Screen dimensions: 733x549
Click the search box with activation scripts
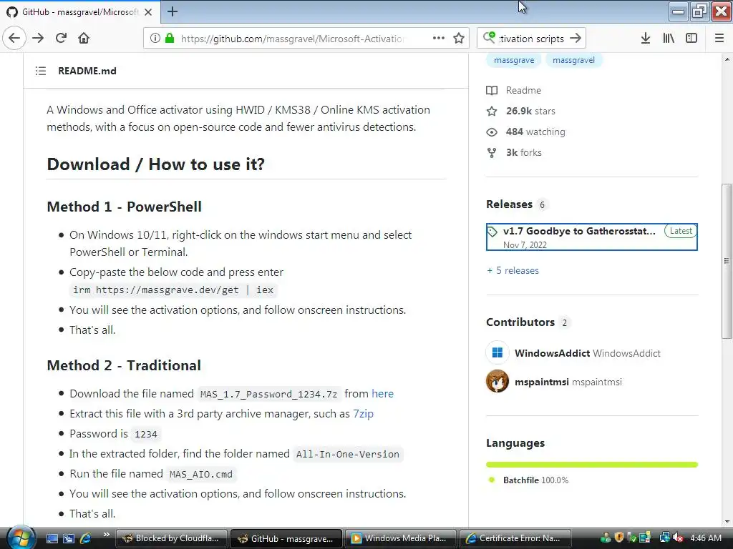point(532,39)
